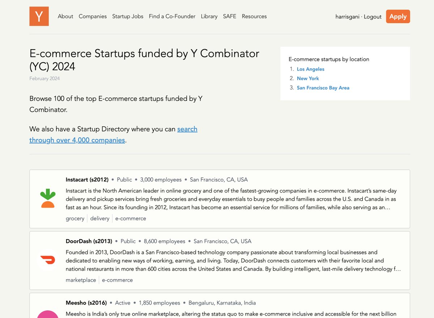Click the orange Apply button

tap(398, 16)
